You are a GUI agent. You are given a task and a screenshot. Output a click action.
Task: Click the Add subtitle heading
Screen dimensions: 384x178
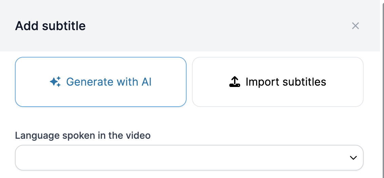pyautogui.click(x=51, y=26)
